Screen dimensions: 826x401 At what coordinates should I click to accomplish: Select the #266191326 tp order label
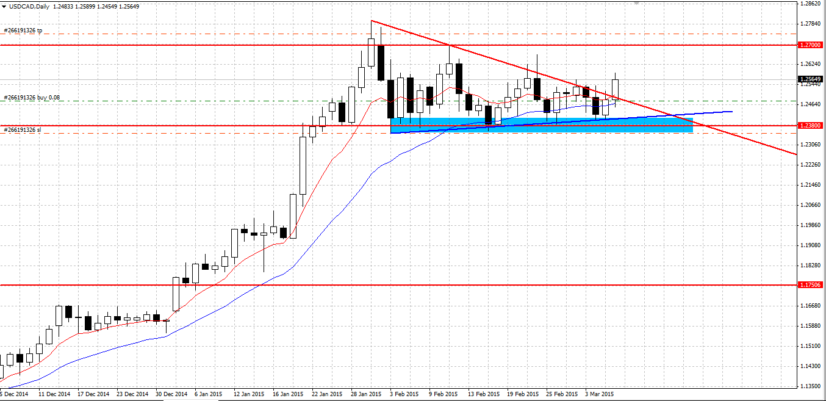pos(23,30)
